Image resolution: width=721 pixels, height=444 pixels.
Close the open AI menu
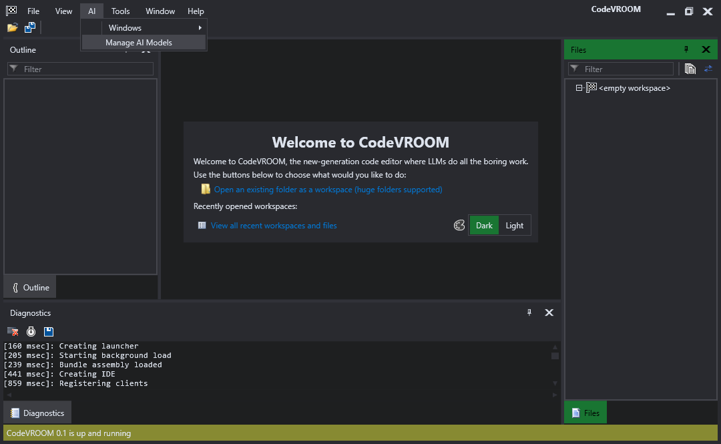pyautogui.click(x=92, y=11)
